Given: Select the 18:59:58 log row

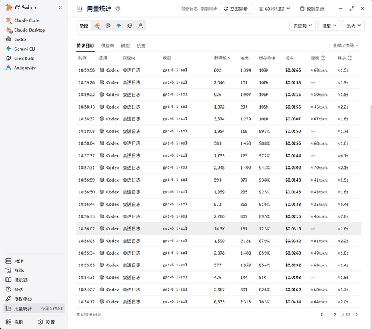Looking at the screenshot, I should 219,70.
